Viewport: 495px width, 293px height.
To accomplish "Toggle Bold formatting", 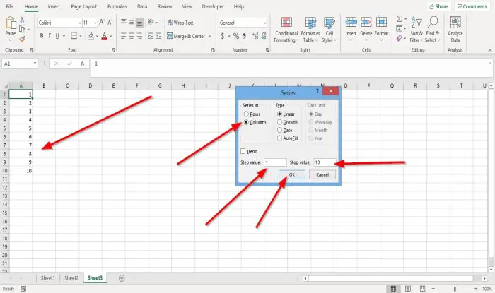I will pyautogui.click(x=41, y=36).
